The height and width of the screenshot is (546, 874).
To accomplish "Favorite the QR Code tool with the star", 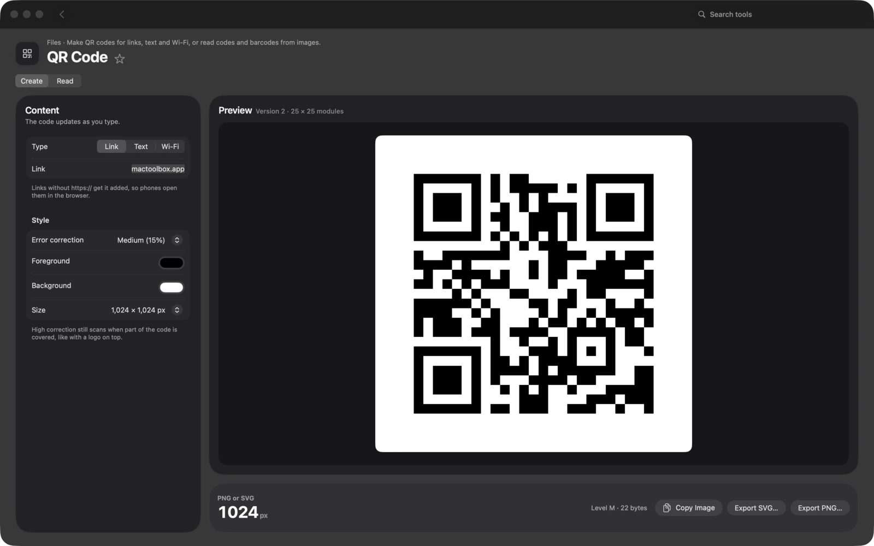I will point(120,58).
